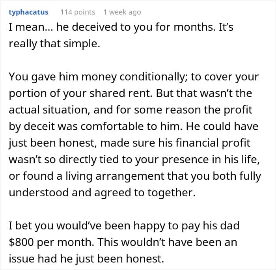Click the final line issue had he just been honest
This screenshot has height=270, width=276.
(x=86, y=259)
